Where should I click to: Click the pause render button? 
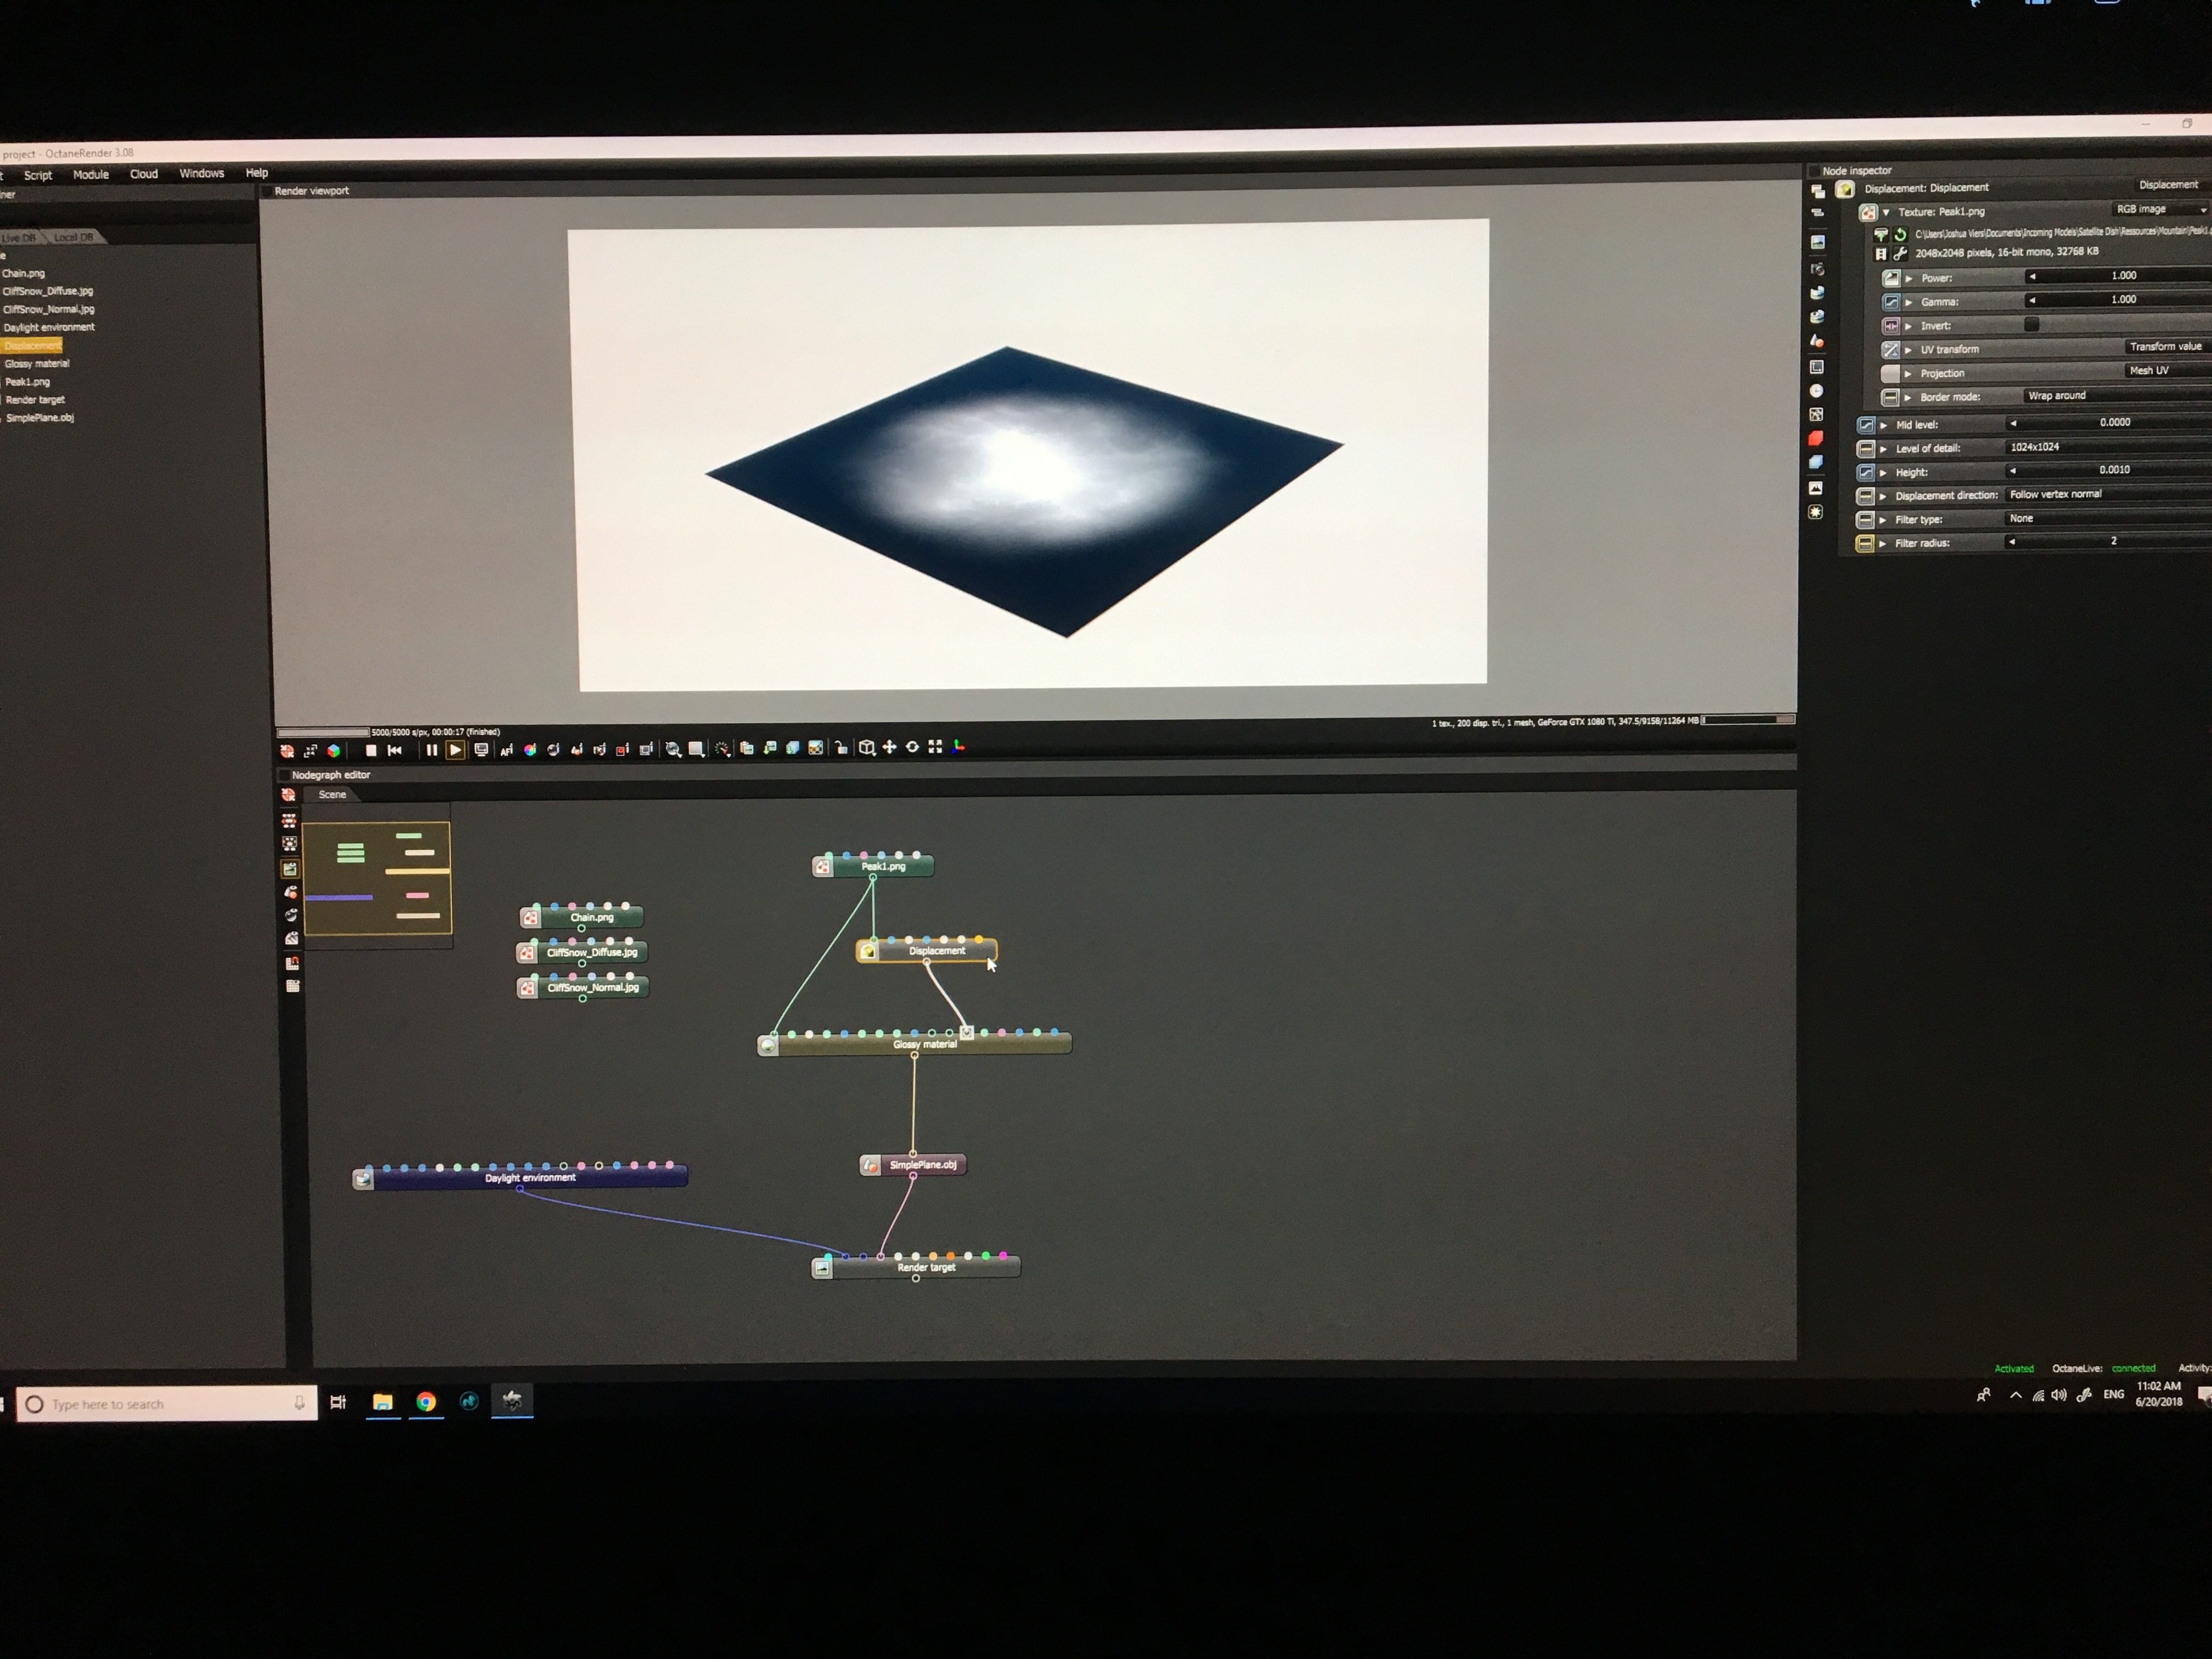tap(431, 750)
